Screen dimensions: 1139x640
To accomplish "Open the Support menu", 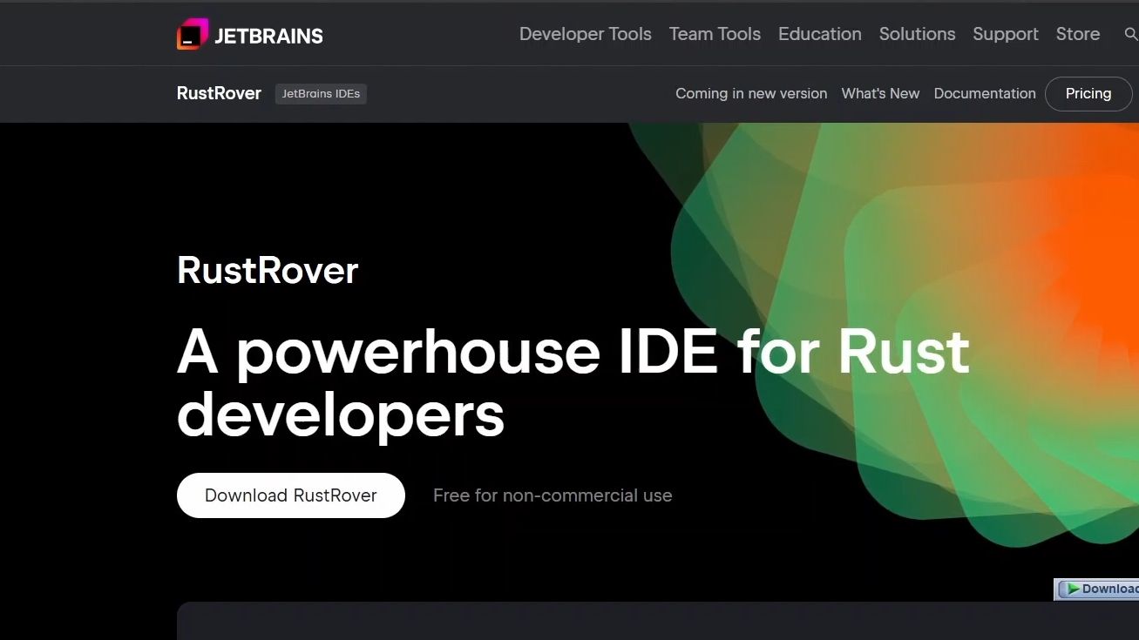I will [x=1006, y=34].
